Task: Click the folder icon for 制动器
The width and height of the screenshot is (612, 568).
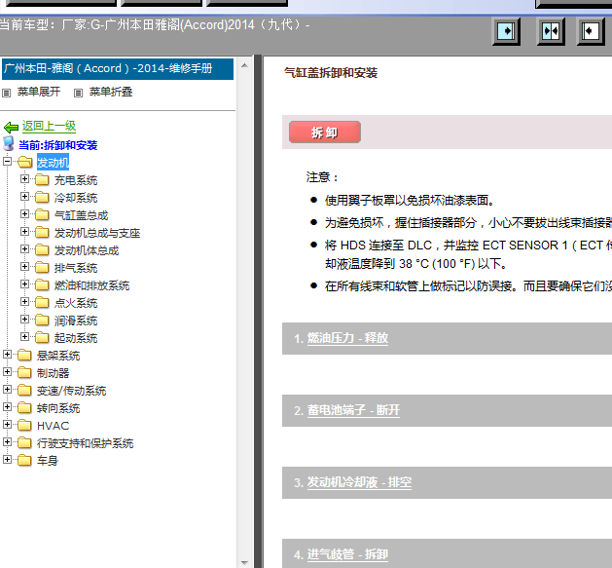Action: [24, 373]
